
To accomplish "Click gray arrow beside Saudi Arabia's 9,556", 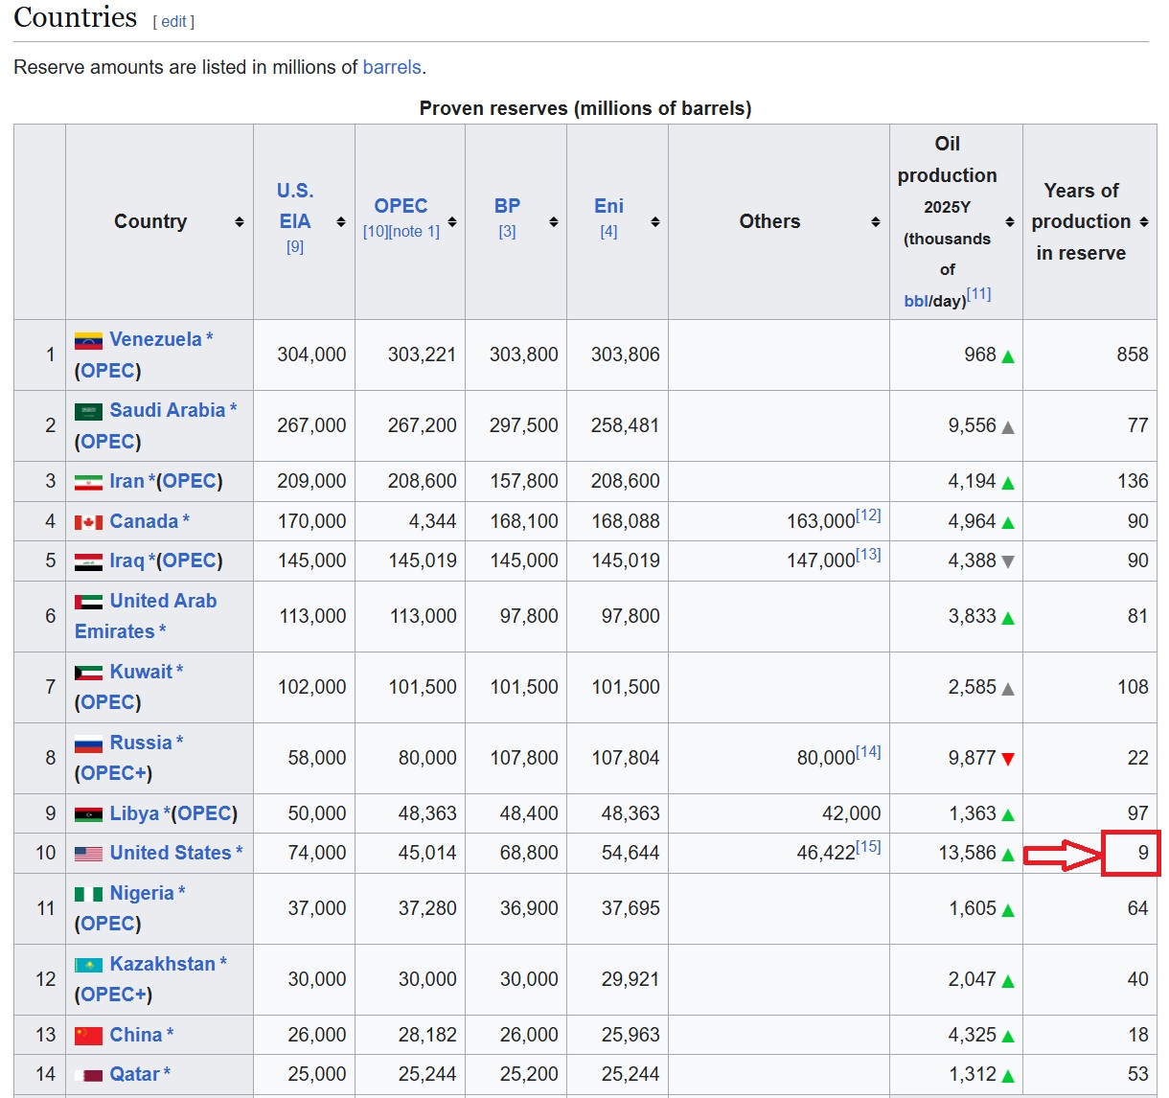I will [x=1008, y=427].
